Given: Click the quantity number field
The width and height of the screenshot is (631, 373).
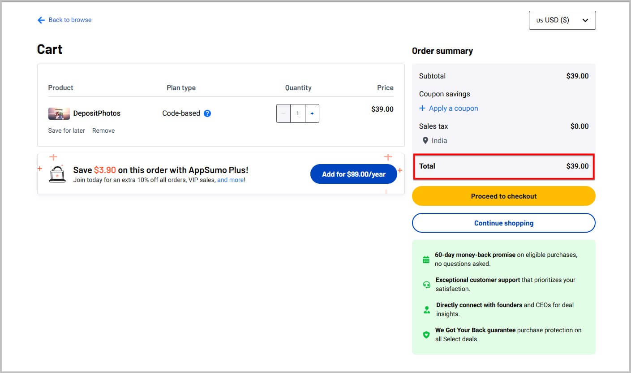Looking at the screenshot, I should pos(298,114).
